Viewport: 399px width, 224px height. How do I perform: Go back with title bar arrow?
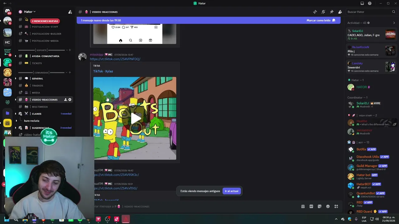click(5, 3)
